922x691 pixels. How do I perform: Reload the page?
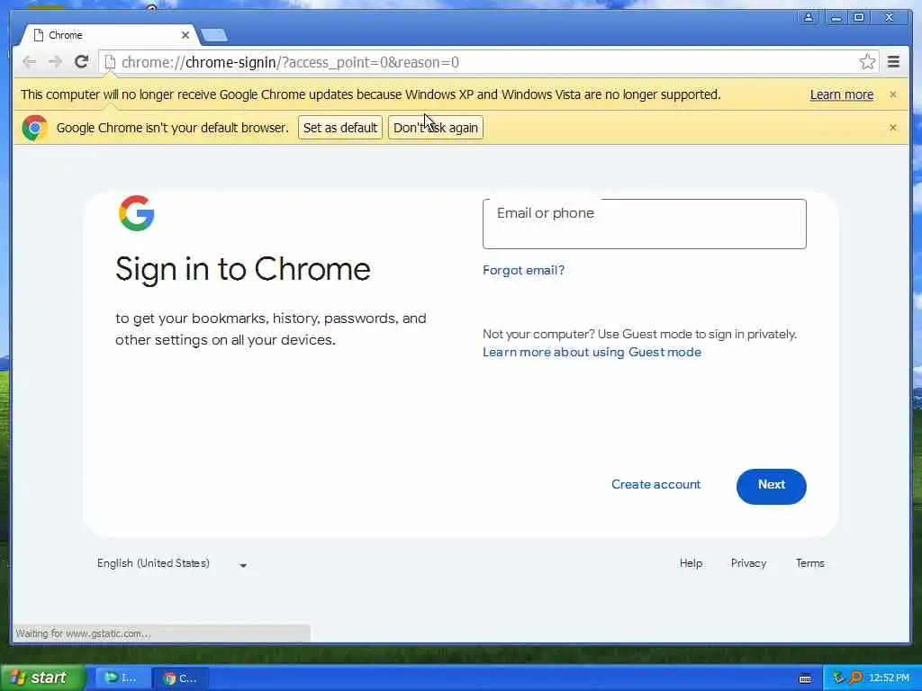click(x=81, y=62)
